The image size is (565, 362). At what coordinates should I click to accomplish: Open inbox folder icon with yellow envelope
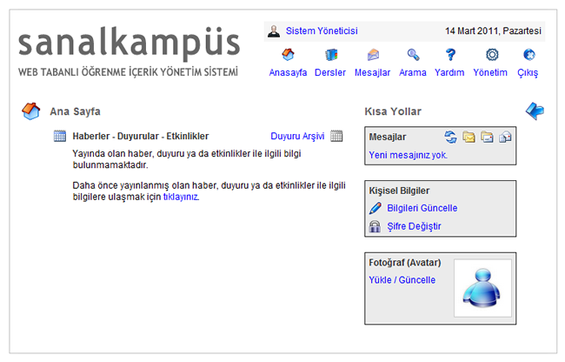coord(469,137)
